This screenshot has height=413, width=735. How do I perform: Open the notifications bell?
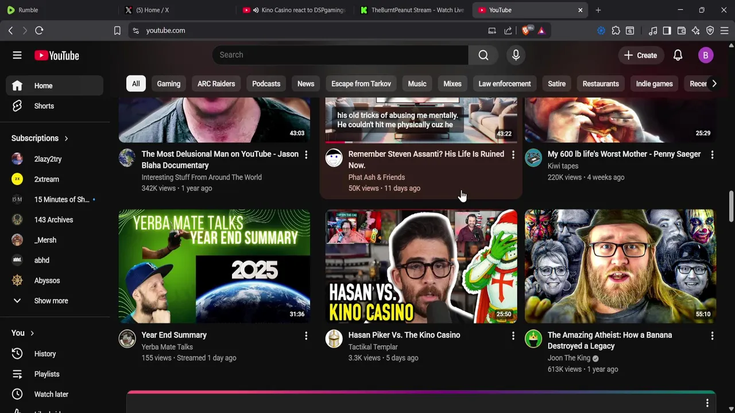(678, 55)
